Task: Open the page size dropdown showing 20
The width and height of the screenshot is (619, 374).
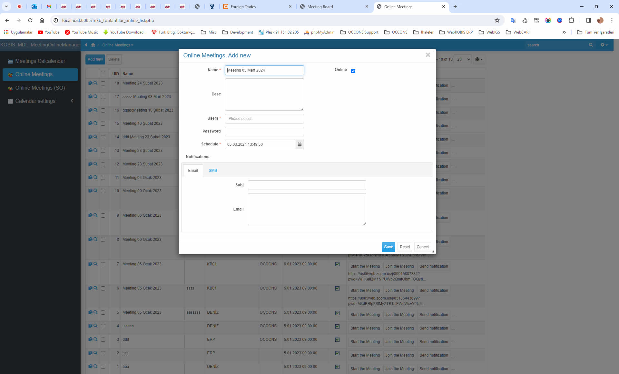Action: pos(463,59)
